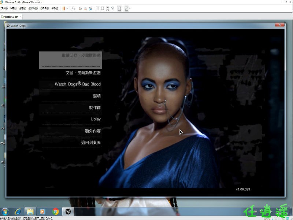Maximize the VMware Workstation window
Image resolution: width=293 pixels, height=220 pixels.
286,2
